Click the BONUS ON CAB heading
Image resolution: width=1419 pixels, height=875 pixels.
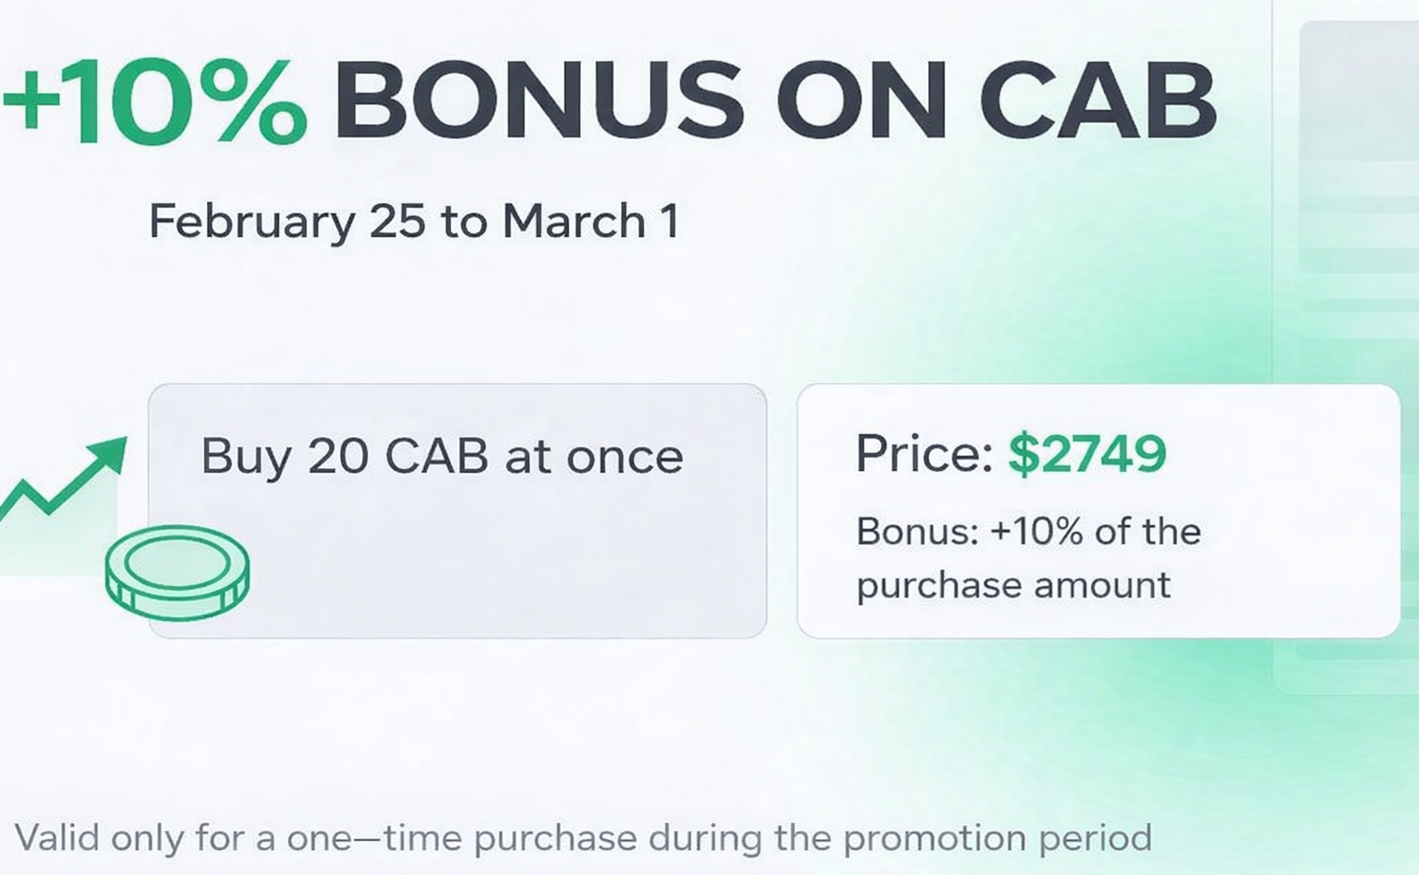coord(774,102)
